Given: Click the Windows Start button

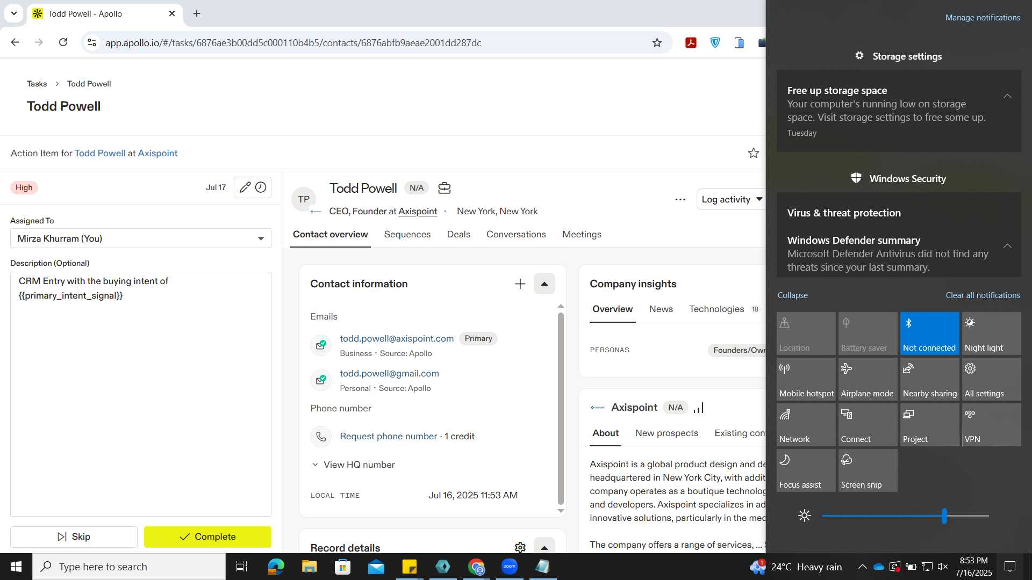Looking at the screenshot, I should tap(16, 567).
